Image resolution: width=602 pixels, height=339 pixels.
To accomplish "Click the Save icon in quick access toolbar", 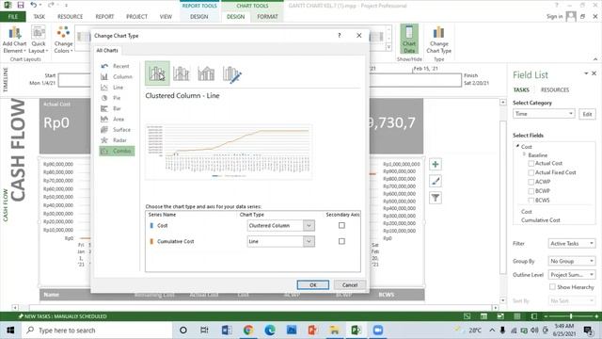I will point(21,5).
